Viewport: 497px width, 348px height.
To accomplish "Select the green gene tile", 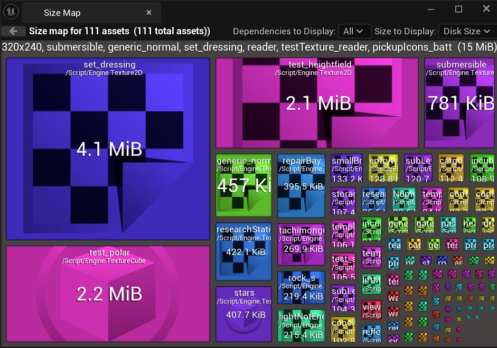I will click(398, 225).
